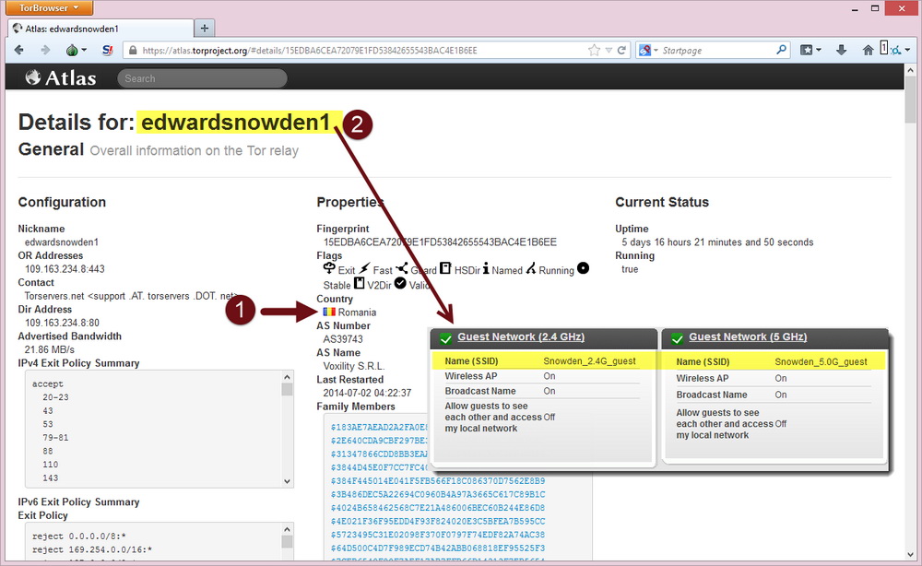Click the green check beside Guest Network 5 GHz
The width and height of the screenshot is (922, 566).
pyautogui.click(x=678, y=338)
